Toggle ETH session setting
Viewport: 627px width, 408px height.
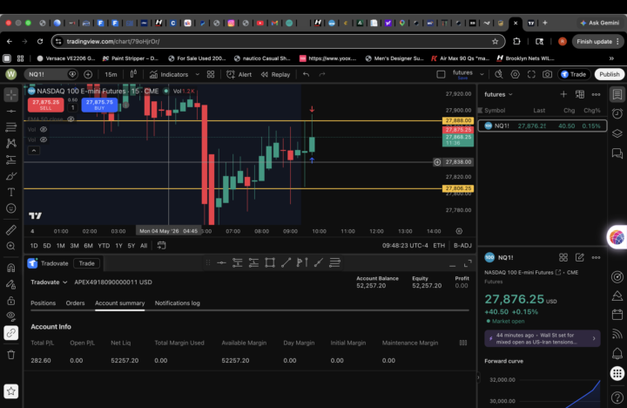439,246
